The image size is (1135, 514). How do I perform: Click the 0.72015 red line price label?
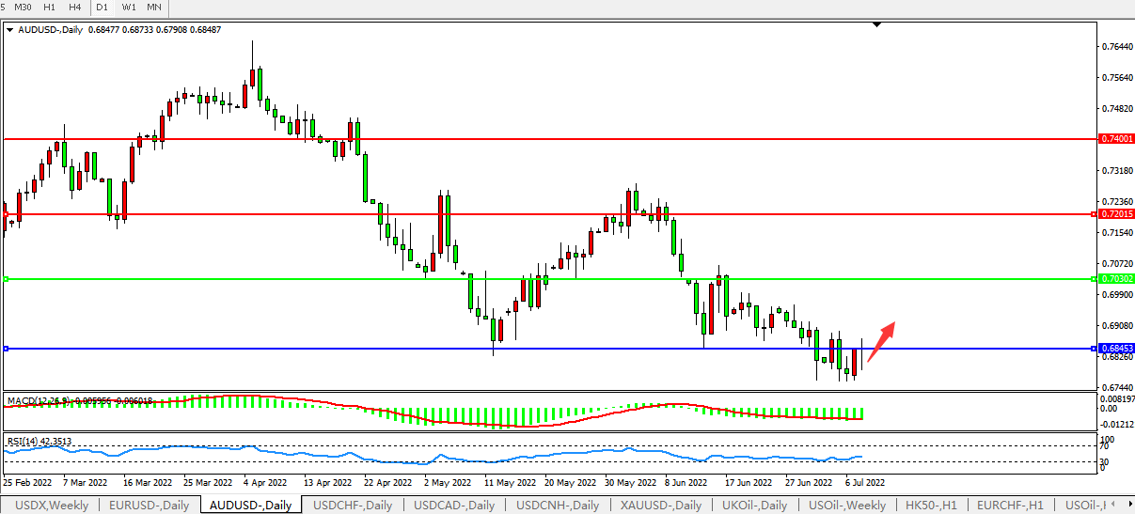[x=1116, y=214]
